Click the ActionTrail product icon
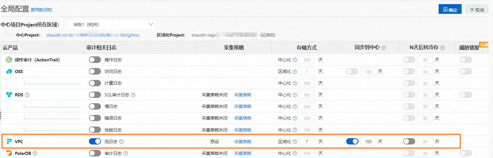This screenshot has height=158, width=493. coord(9,59)
